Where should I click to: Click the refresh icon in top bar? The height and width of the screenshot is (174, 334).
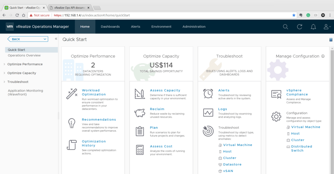click(x=299, y=27)
